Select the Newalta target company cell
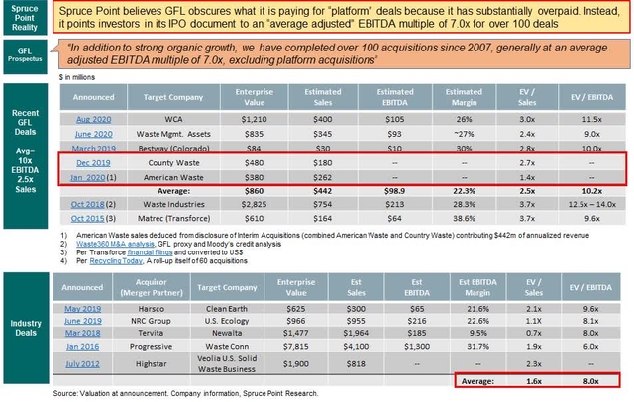This screenshot has height=402, width=634. click(x=227, y=333)
